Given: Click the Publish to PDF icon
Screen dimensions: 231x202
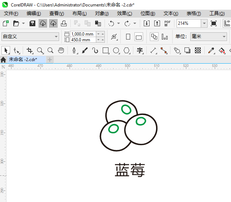Looking at the screenshot, I should (x=167, y=23).
